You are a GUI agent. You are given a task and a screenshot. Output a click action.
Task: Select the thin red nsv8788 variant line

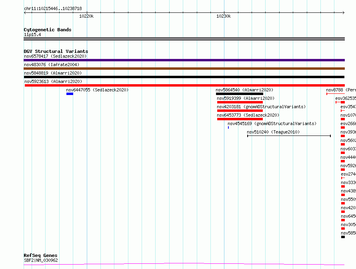tap(336, 94)
